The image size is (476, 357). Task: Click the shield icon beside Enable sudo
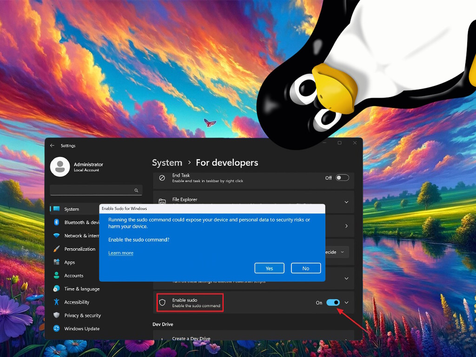[x=162, y=302]
